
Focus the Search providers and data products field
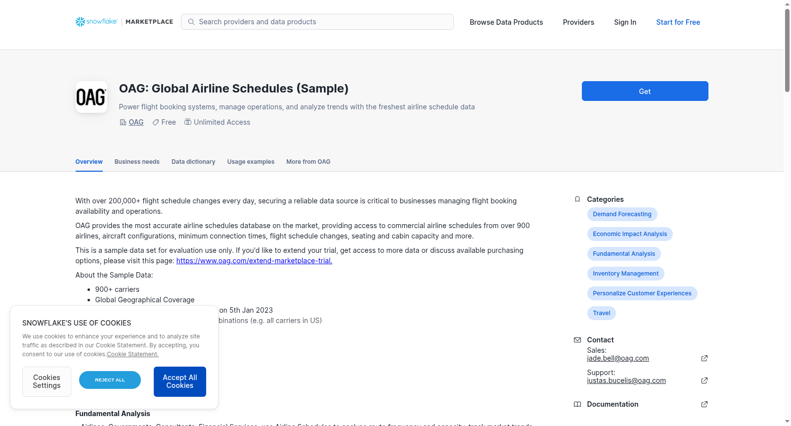tap(317, 22)
